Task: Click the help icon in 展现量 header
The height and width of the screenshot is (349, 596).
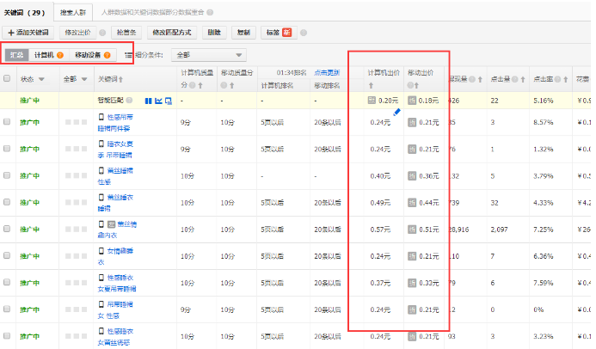Action: coord(471,79)
